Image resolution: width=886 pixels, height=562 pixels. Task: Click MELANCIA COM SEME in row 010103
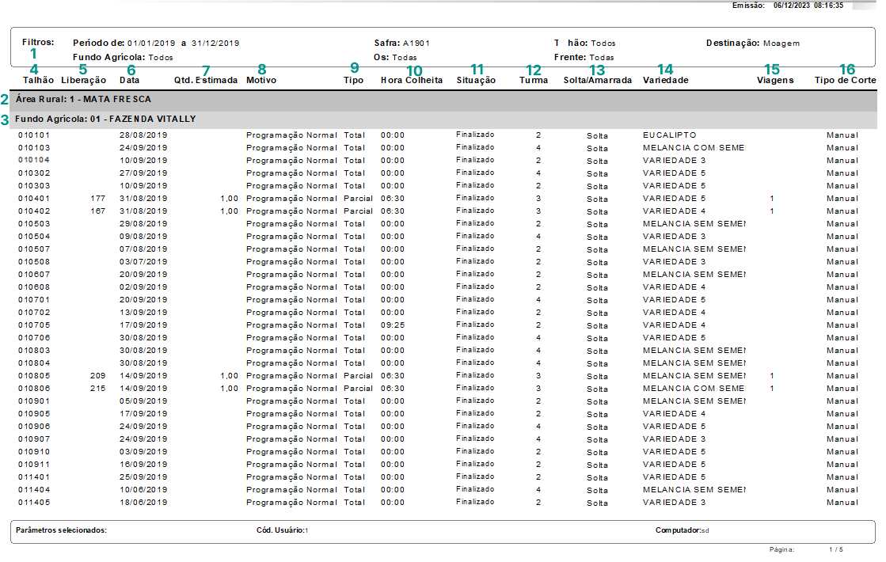(x=694, y=148)
